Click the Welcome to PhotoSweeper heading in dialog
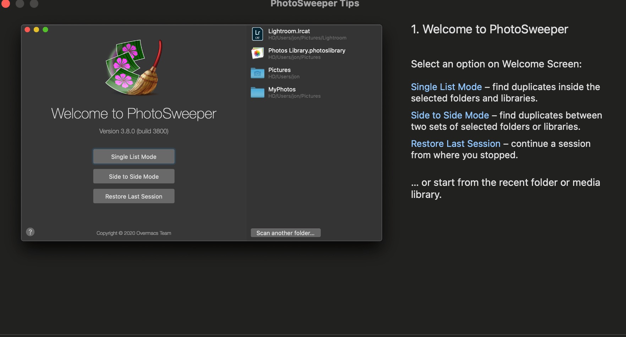The image size is (626, 337). point(134,114)
